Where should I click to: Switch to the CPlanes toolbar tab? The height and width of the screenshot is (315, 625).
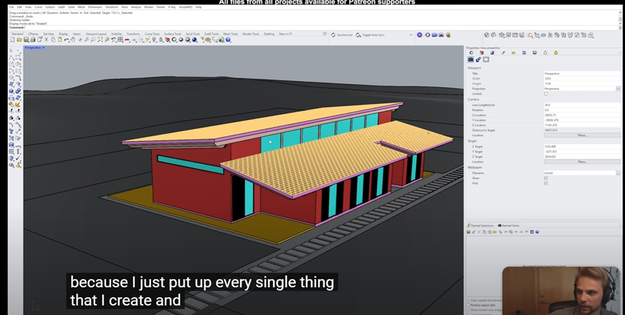[x=33, y=34]
